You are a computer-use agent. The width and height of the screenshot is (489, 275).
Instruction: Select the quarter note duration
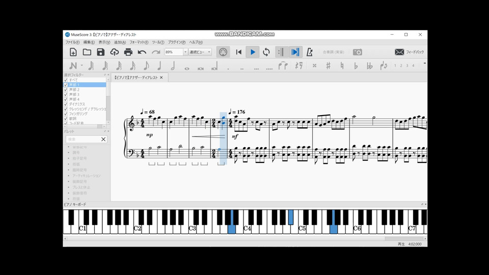pyautogui.click(x=159, y=66)
